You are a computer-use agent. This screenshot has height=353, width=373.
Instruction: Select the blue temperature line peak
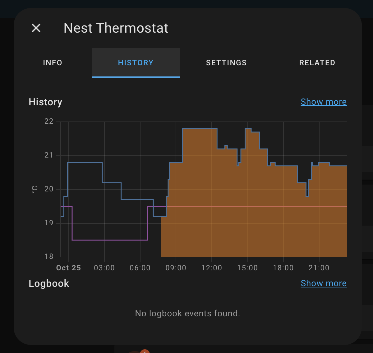click(x=199, y=128)
